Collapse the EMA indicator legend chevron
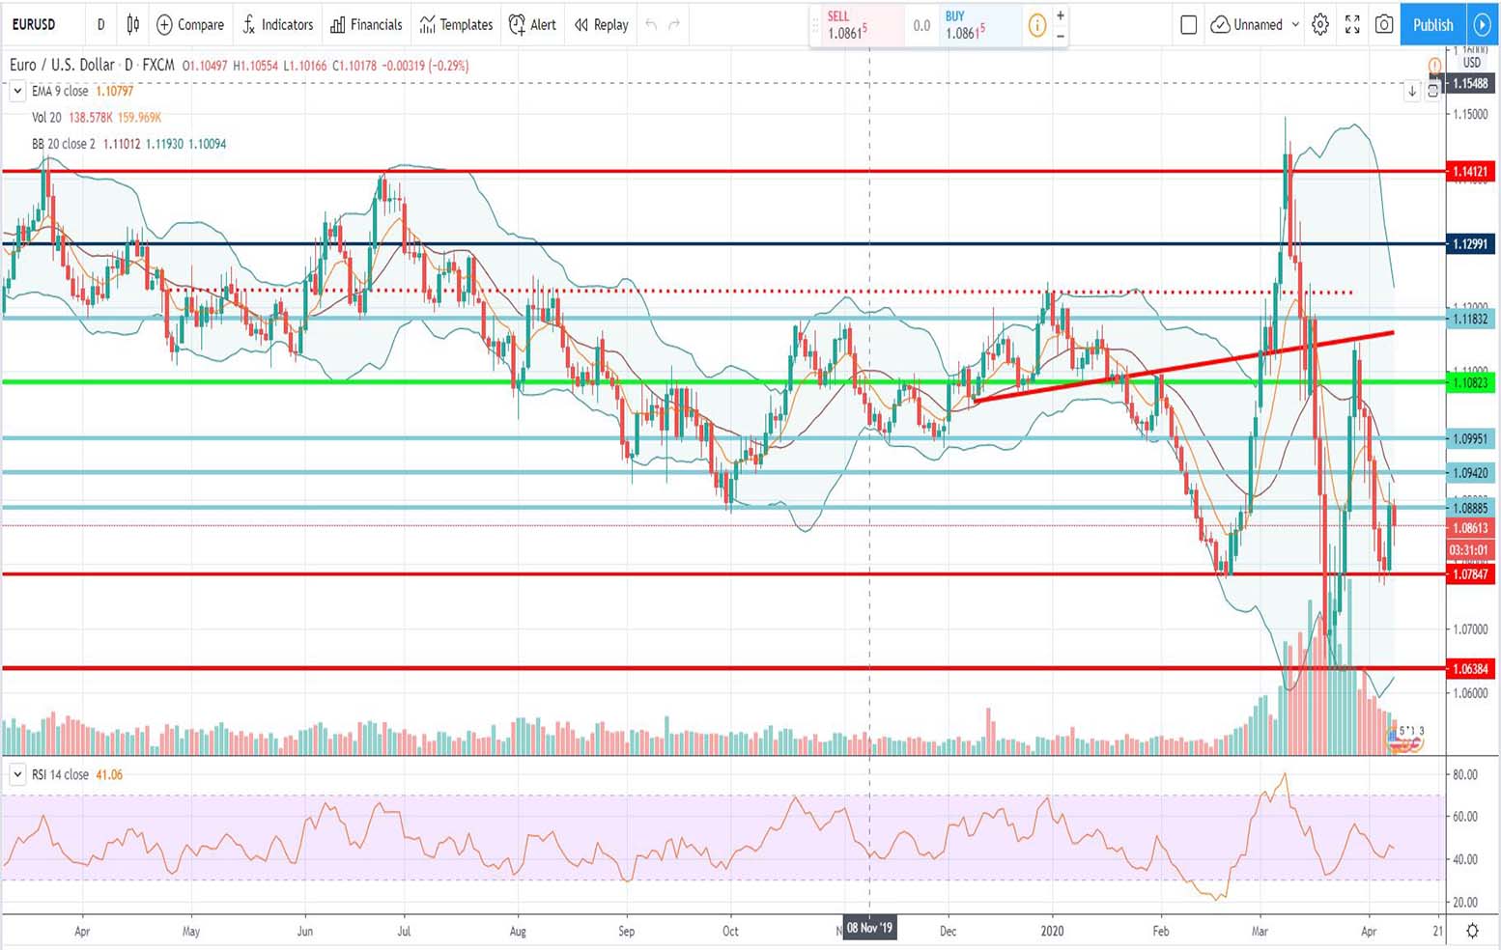The height and width of the screenshot is (950, 1501). pyautogui.click(x=17, y=91)
